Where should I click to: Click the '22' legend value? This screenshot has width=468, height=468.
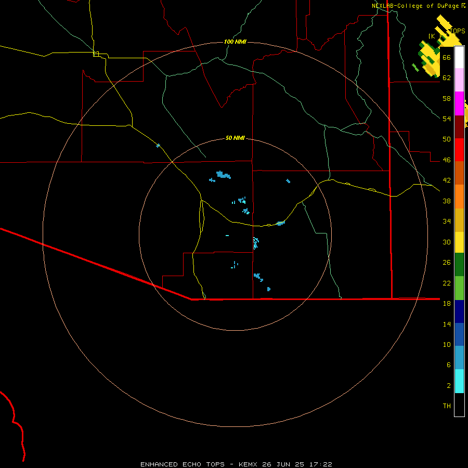[x=447, y=283]
